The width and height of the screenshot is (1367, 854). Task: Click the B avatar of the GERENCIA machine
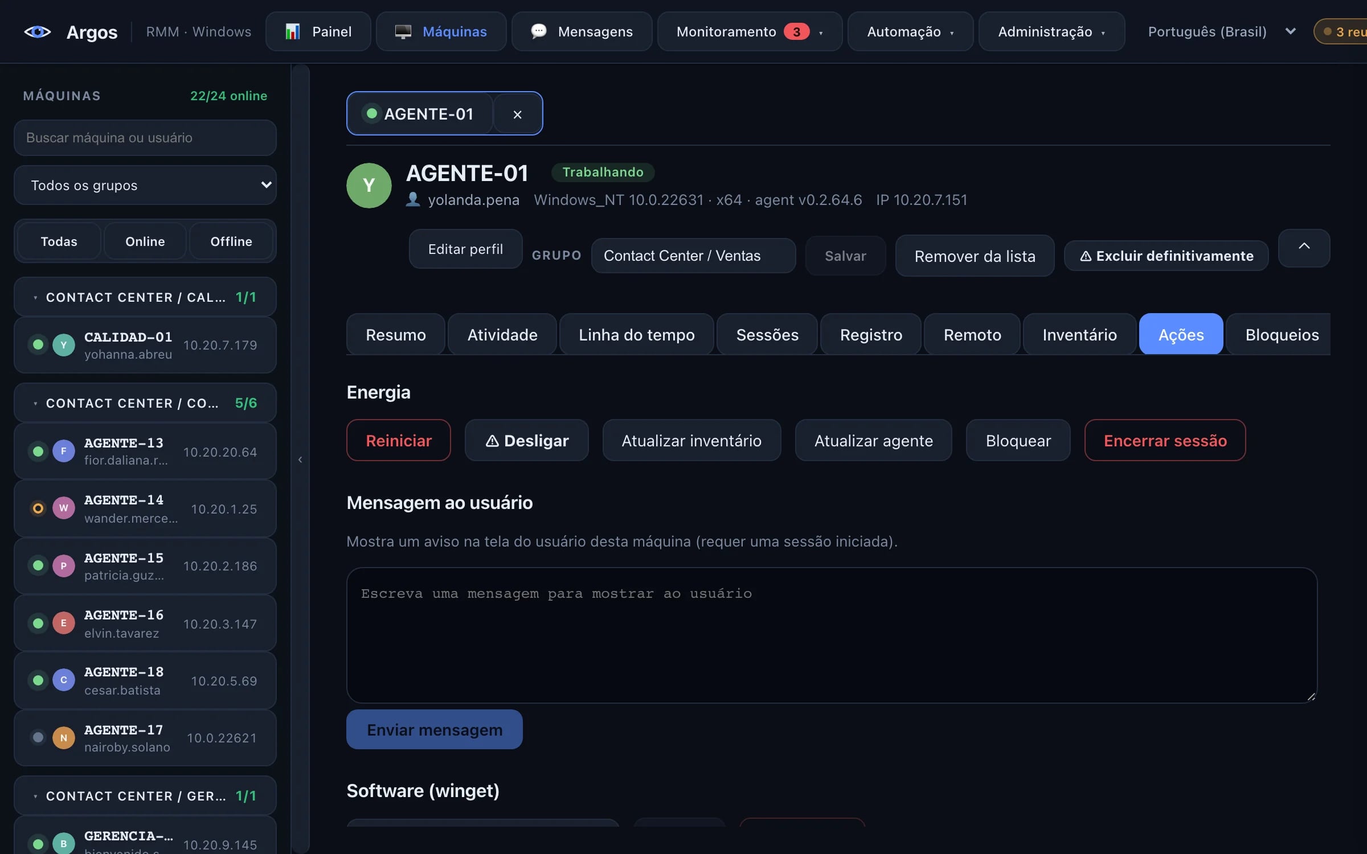[64, 844]
